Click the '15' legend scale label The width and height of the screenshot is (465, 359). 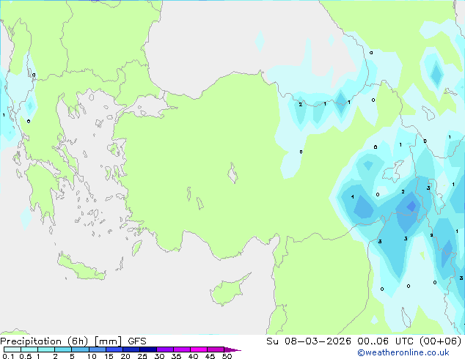point(109,356)
